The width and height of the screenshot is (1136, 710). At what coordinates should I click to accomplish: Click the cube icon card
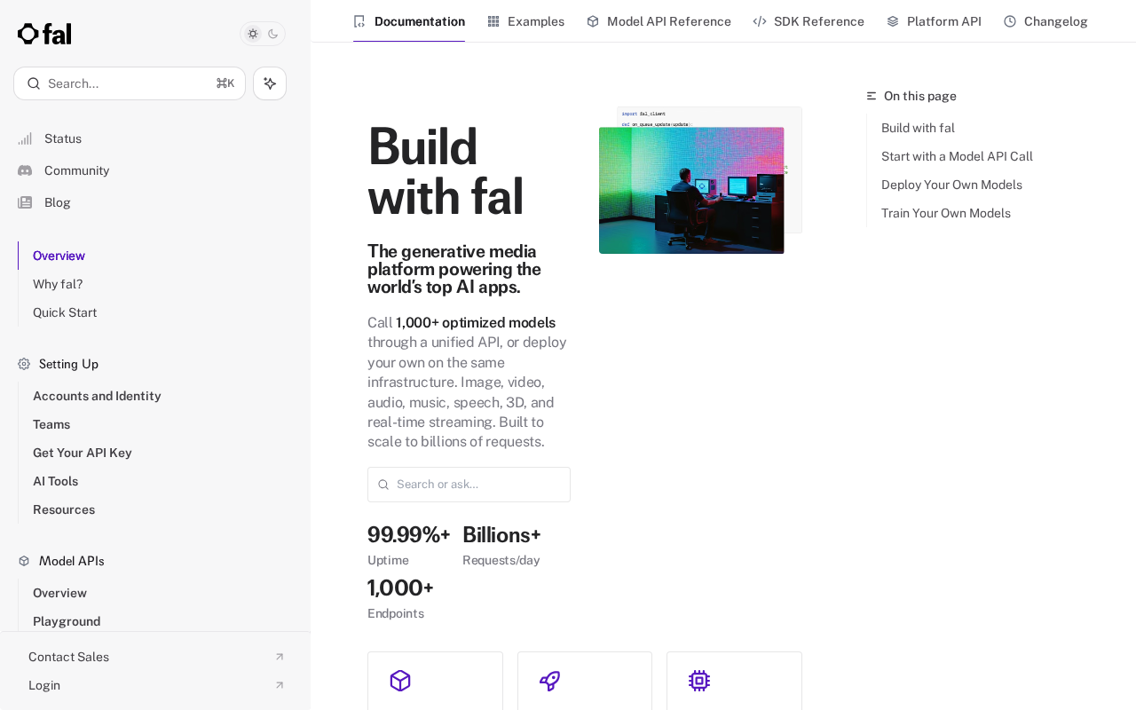(435, 681)
